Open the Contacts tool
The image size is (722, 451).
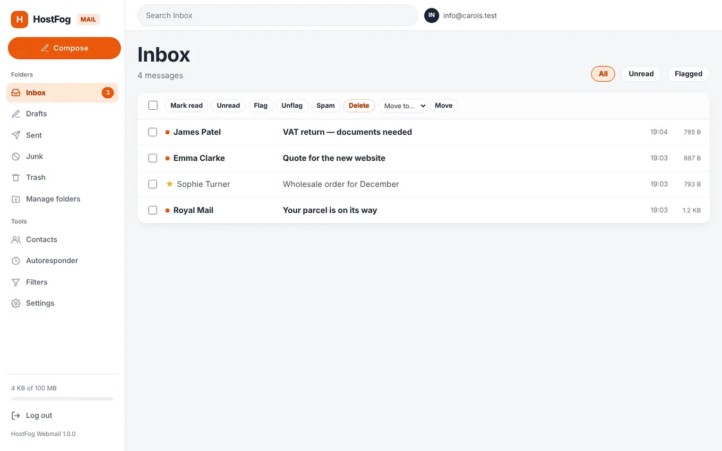63,240
